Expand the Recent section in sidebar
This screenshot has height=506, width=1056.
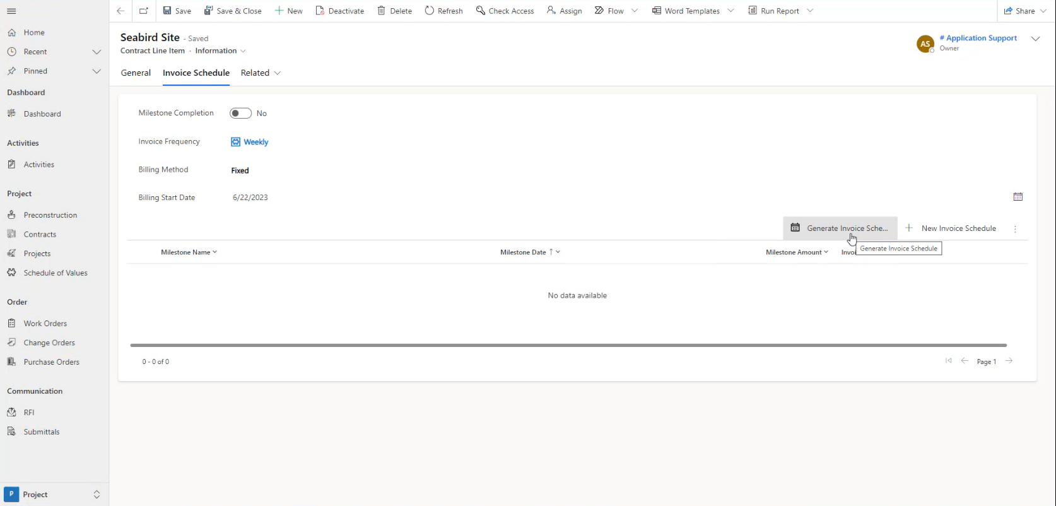(97, 52)
